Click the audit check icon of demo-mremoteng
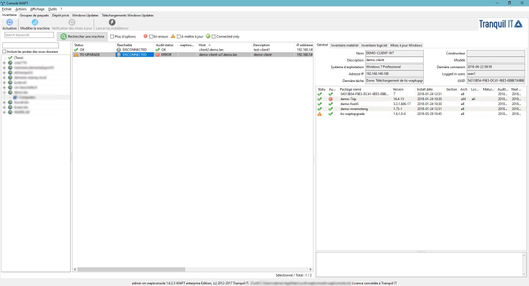 [x=331, y=109]
